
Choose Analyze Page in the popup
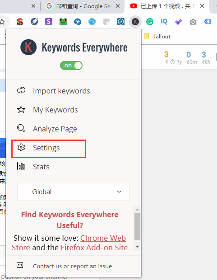click(x=47, y=129)
